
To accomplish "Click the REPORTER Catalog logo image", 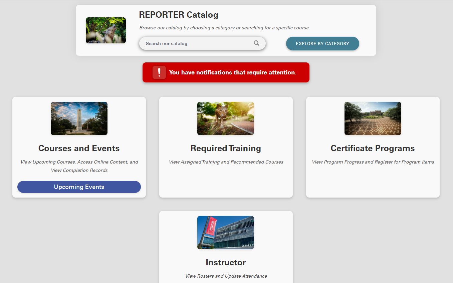I will point(106,30).
